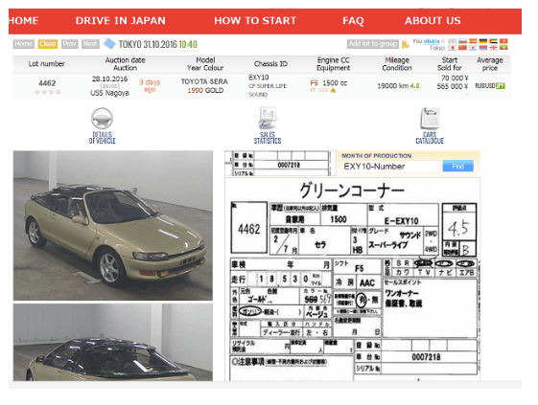Click the Engine CC Equipment column header
The height and width of the screenshot is (405, 538).
[x=333, y=64]
